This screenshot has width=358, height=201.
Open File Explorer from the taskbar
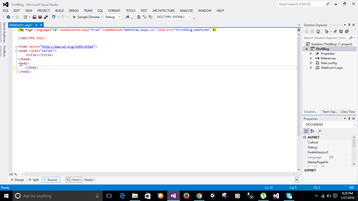click(x=135, y=196)
